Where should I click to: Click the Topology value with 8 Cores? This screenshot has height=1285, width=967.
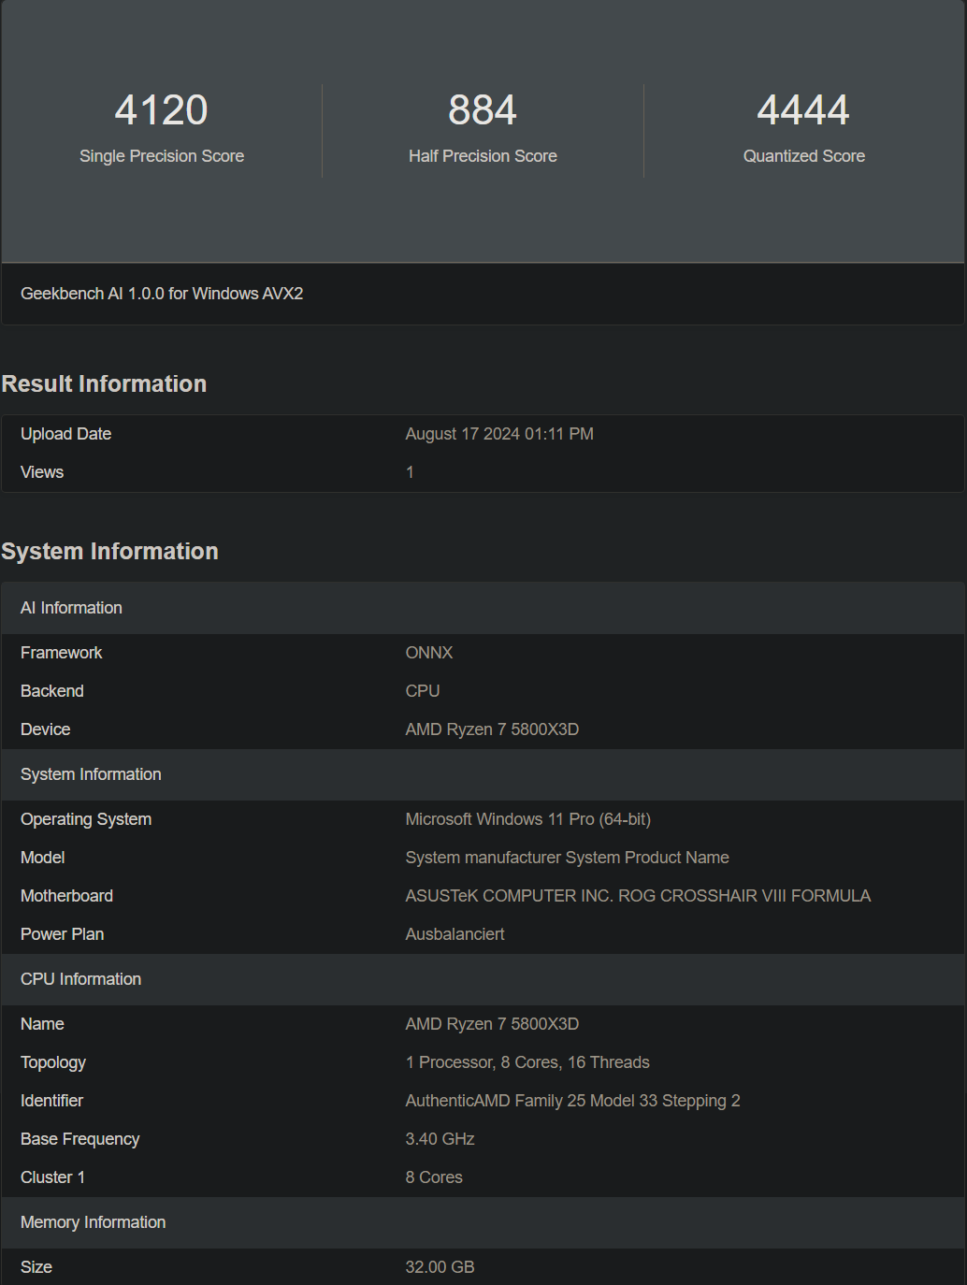coord(527,1062)
